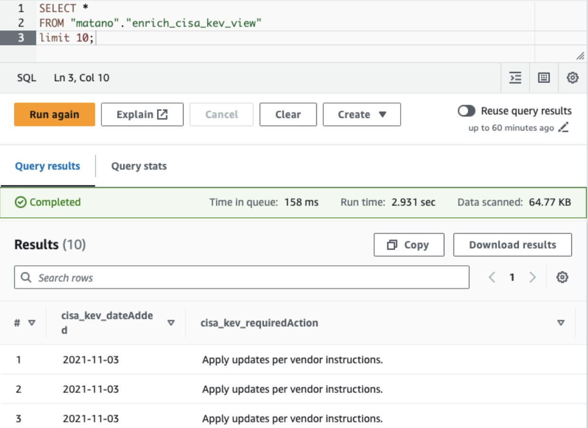
Task: Click the cisa_kev_requiredAction column header
Action: tap(259, 323)
